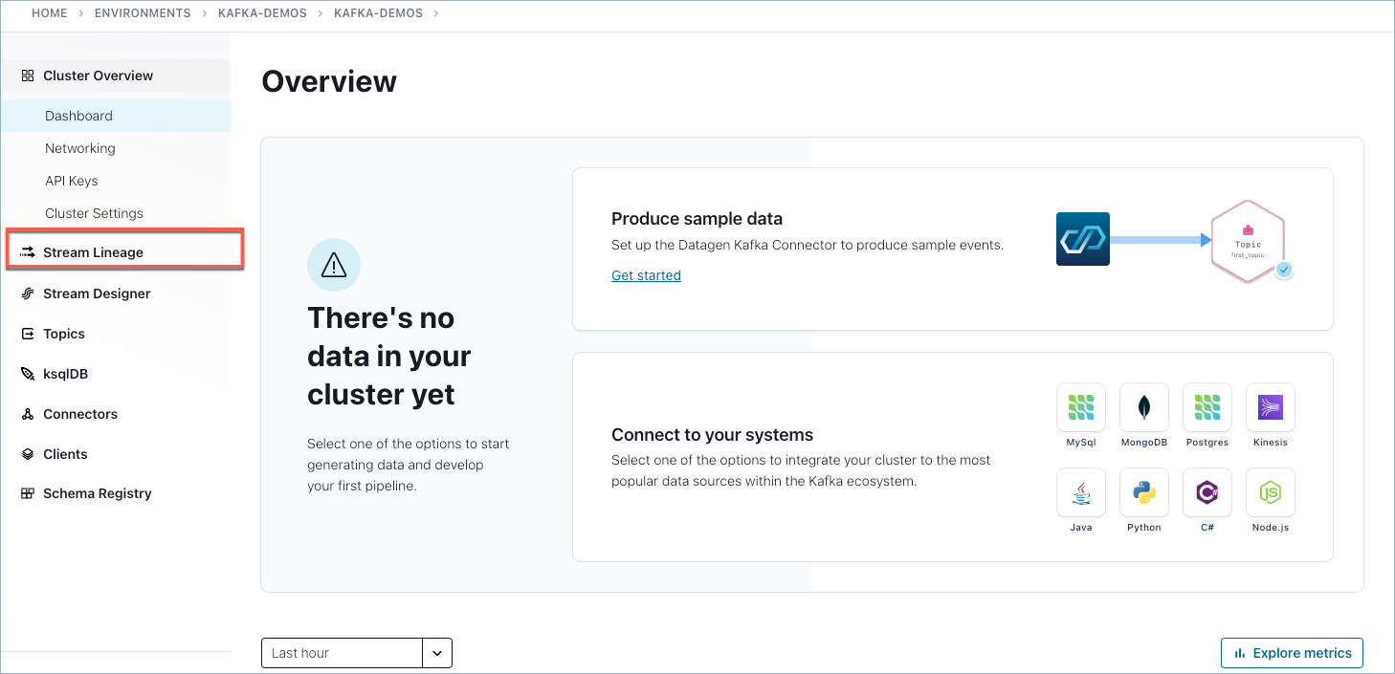Pick the Java client icon
Screen dimensions: 1395x674
coord(1080,492)
